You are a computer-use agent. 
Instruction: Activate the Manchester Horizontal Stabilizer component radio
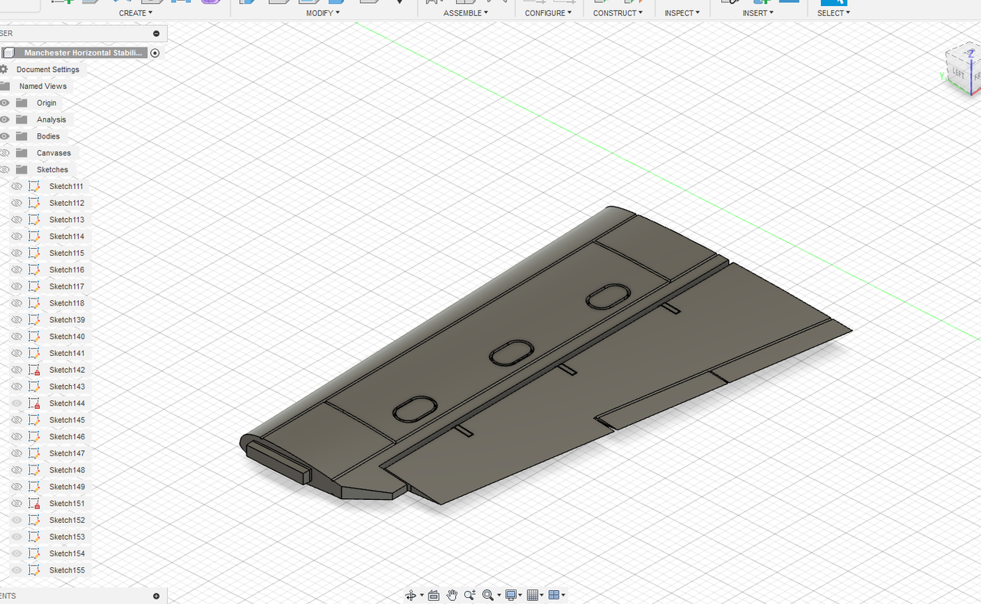tap(155, 52)
